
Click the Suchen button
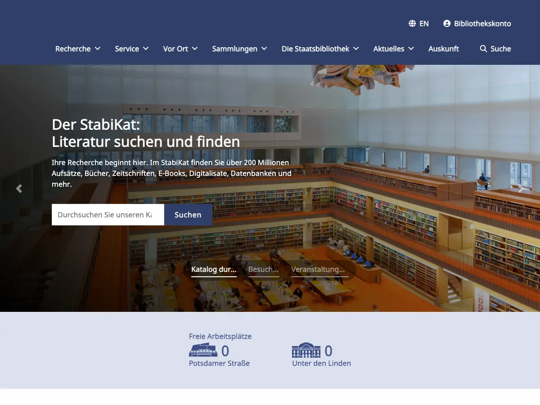188,215
